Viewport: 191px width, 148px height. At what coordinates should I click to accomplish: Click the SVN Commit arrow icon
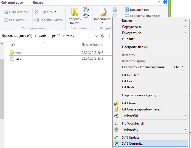pos(116,144)
